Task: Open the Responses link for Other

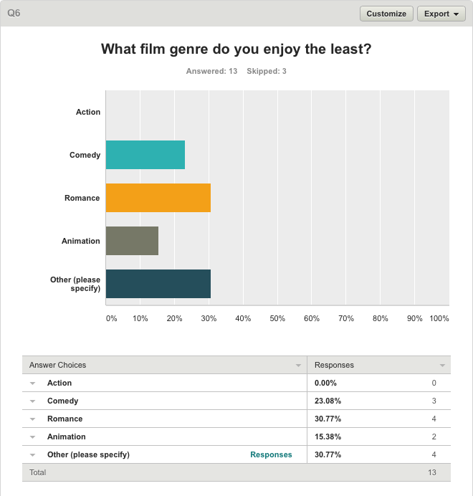Action: pos(271,454)
